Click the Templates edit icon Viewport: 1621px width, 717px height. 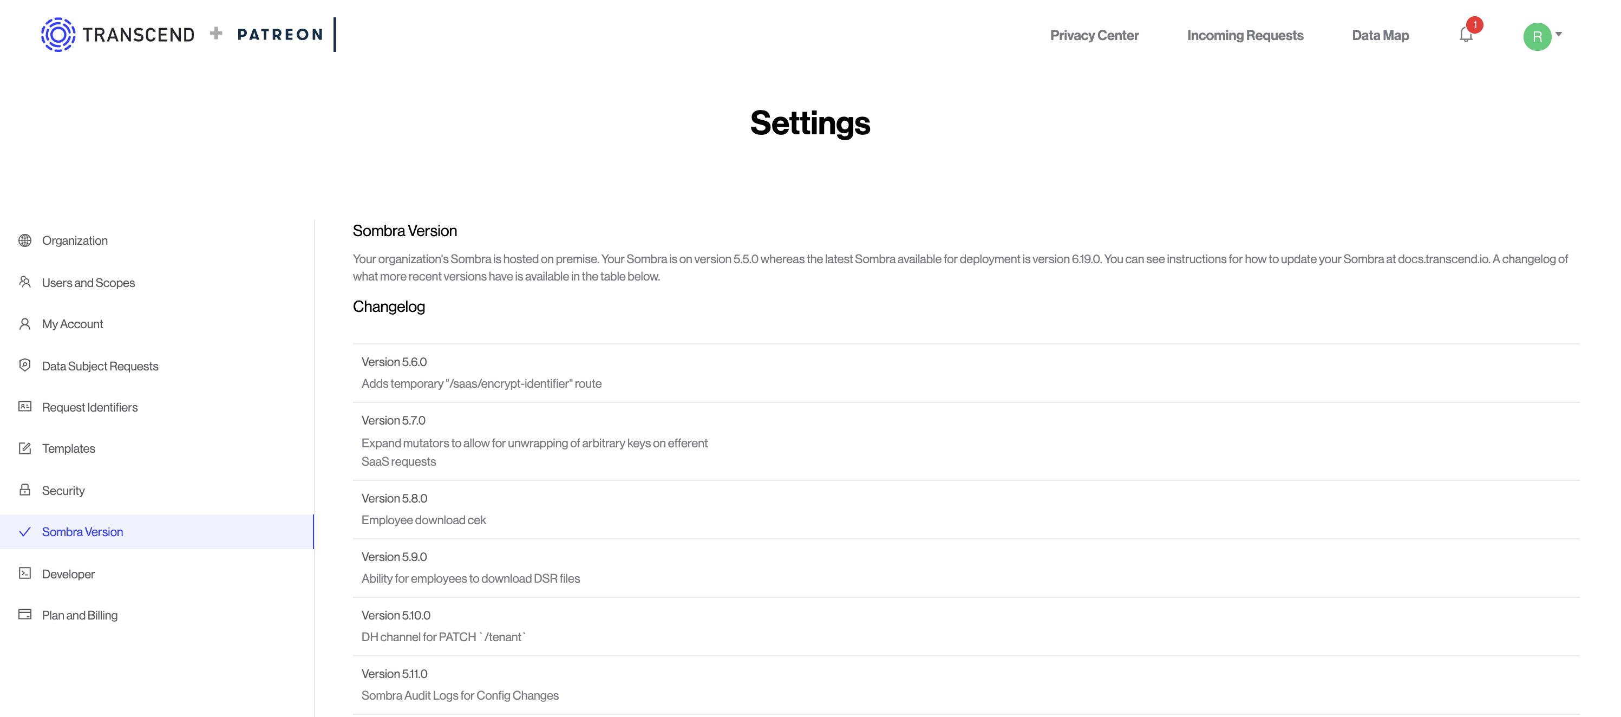(x=25, y=448)
